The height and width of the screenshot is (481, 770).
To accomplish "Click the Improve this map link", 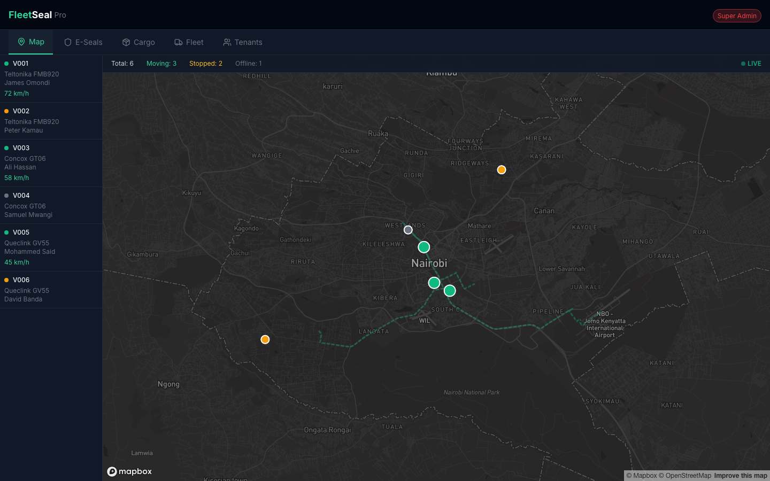I will [741, 476].
